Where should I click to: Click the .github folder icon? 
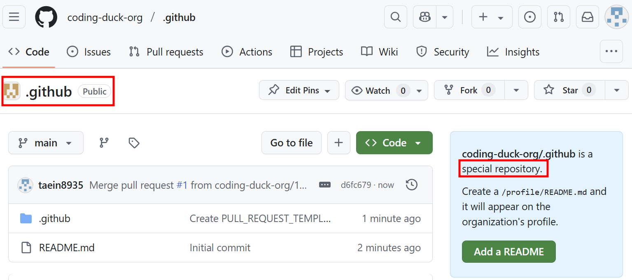tap(26, 218)
